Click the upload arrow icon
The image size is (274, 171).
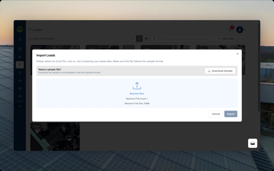tap(137, 86)
